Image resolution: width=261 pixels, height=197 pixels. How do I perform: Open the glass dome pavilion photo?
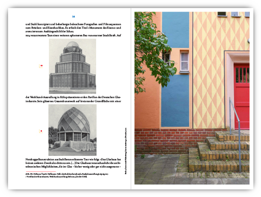72,130
